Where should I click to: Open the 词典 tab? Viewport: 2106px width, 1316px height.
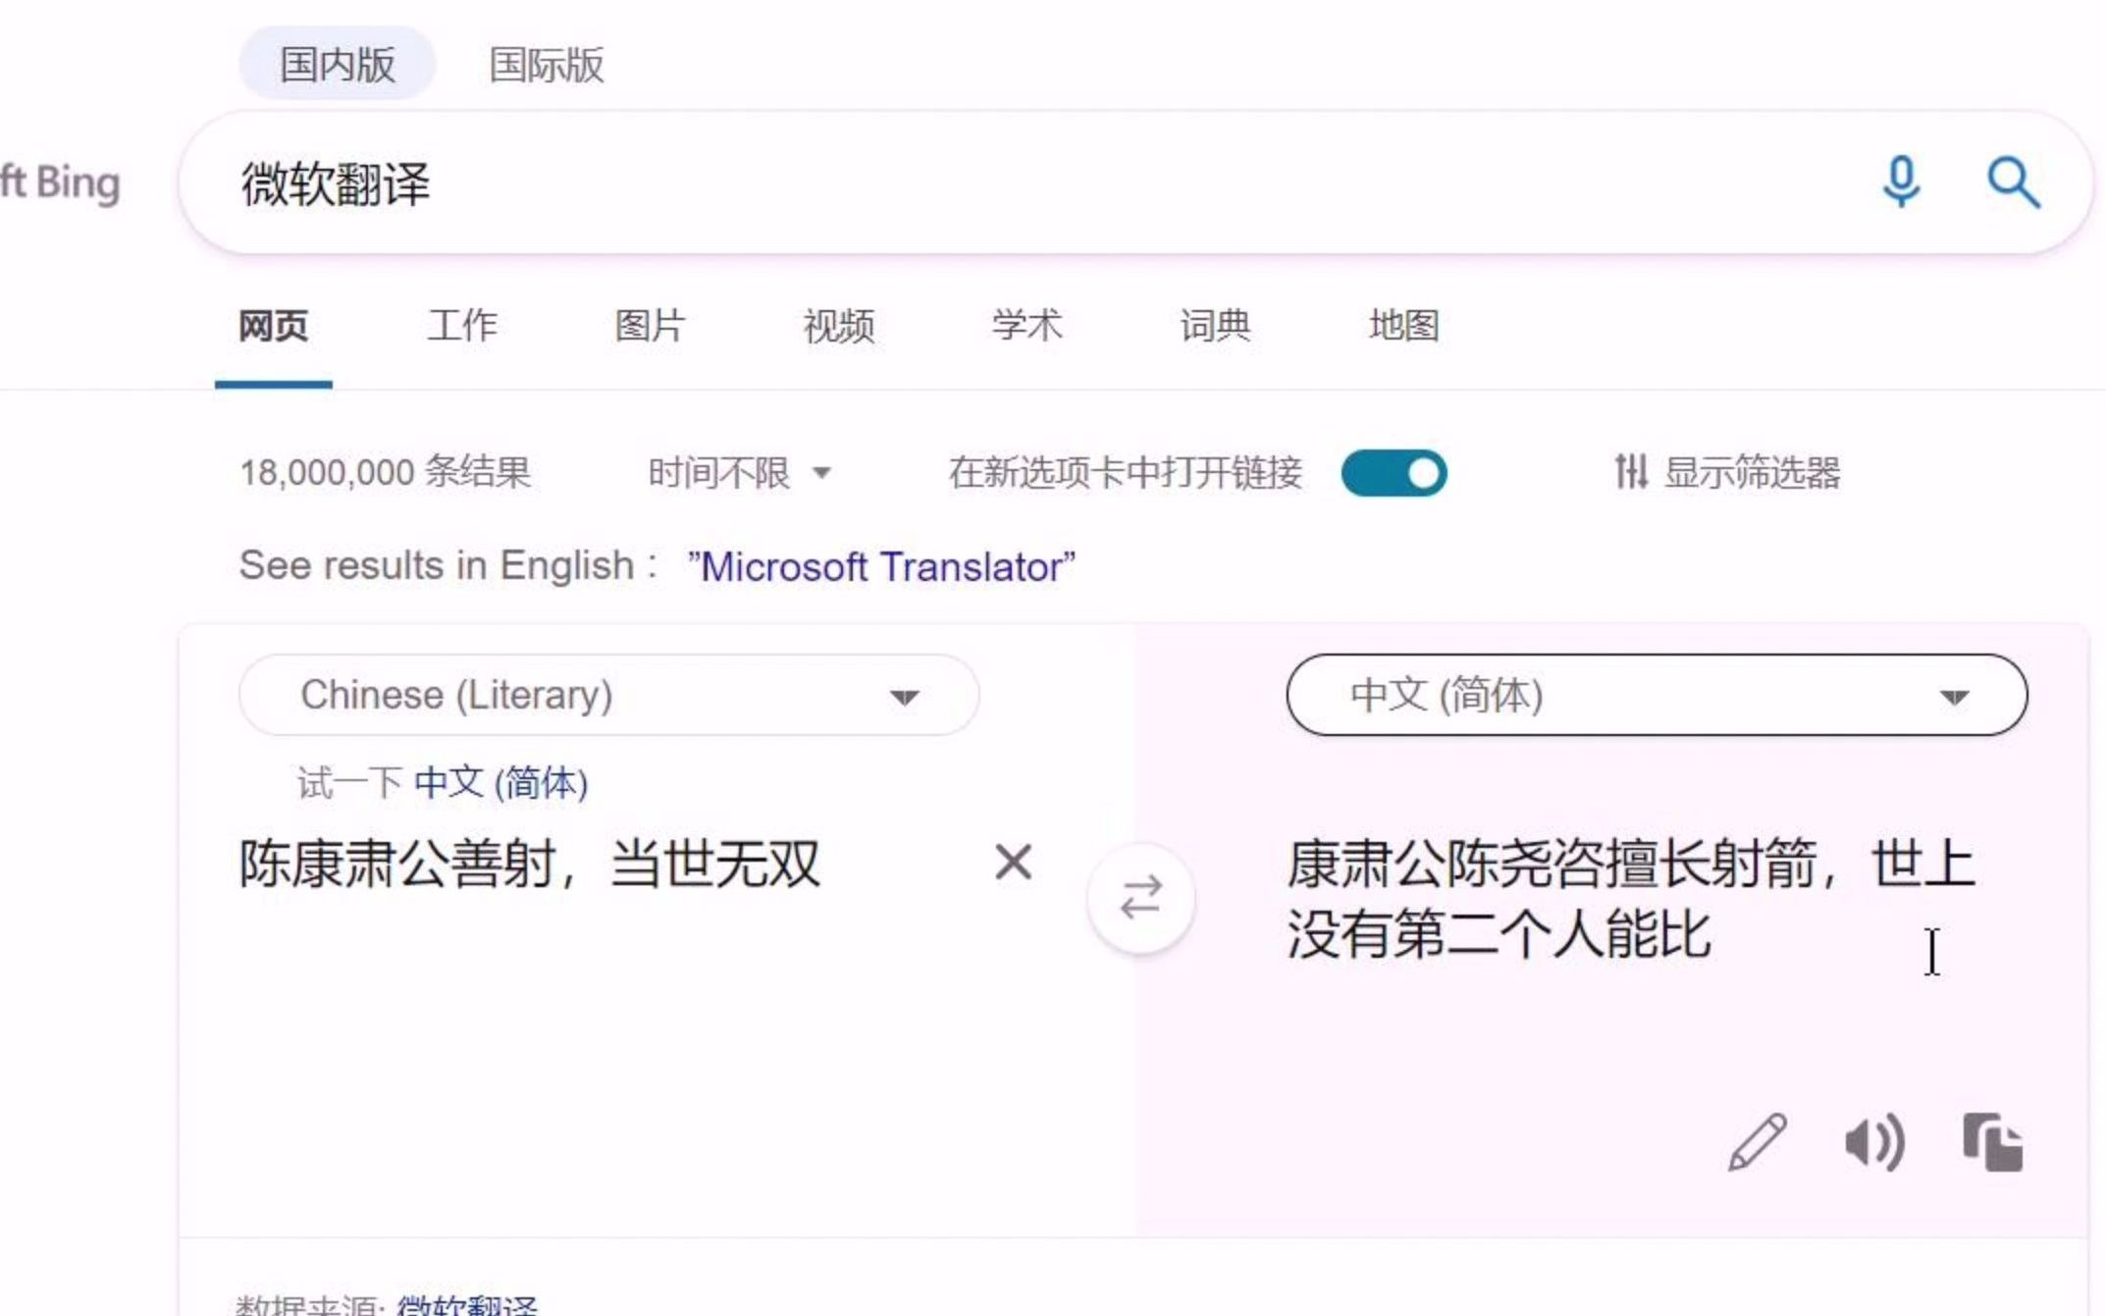coord(1215,326)
